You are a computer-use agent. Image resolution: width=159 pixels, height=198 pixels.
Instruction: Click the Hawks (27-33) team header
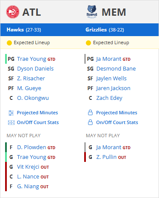24,30
